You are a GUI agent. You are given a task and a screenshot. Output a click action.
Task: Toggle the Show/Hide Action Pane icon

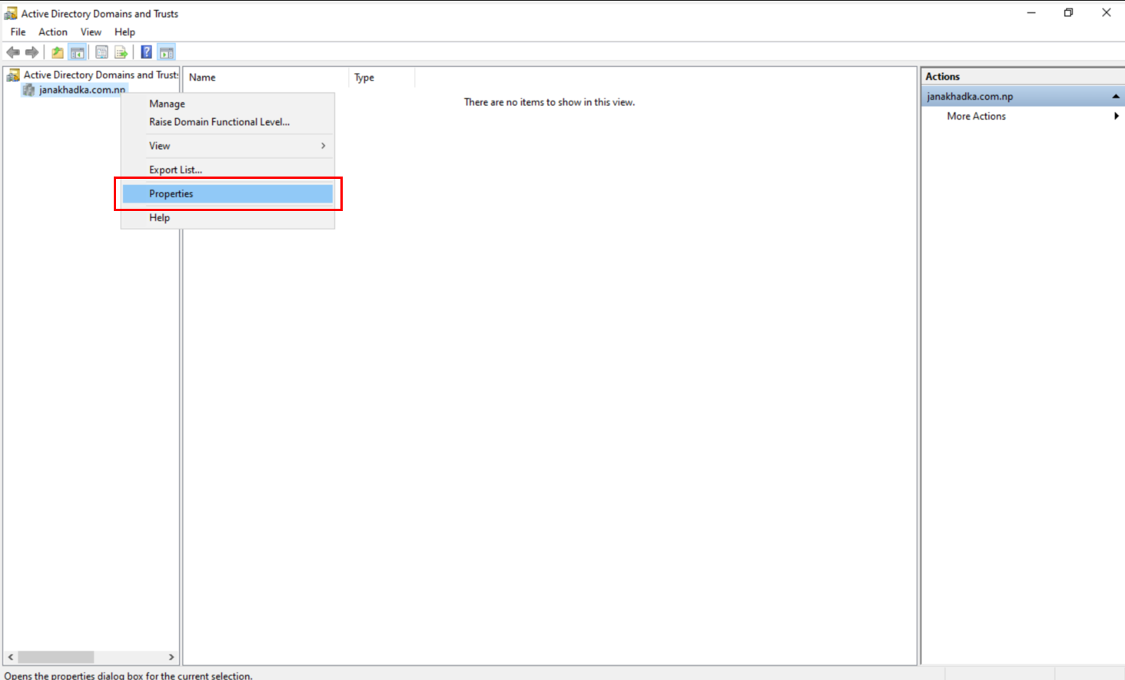pos(167,52)
